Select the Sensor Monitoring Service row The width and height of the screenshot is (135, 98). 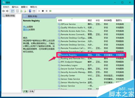pyautogui.click(x=91, y=82)
